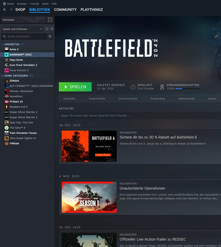
Task: Open advanced filter options icon
Action: 50,37
